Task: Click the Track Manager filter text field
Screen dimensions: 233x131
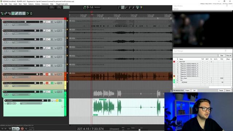Action: [x=195, y=55]
